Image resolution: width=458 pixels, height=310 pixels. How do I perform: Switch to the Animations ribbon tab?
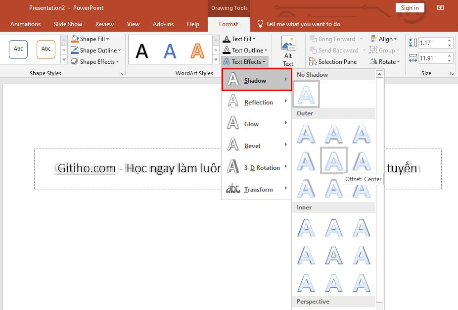tap(25, 24)
